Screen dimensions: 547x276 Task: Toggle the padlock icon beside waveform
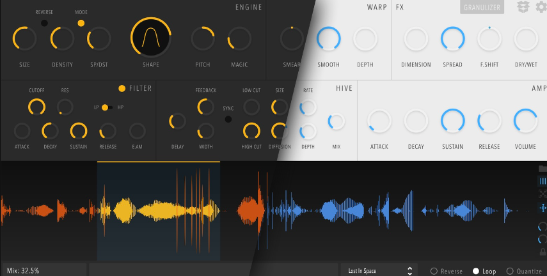pos(543,252)
